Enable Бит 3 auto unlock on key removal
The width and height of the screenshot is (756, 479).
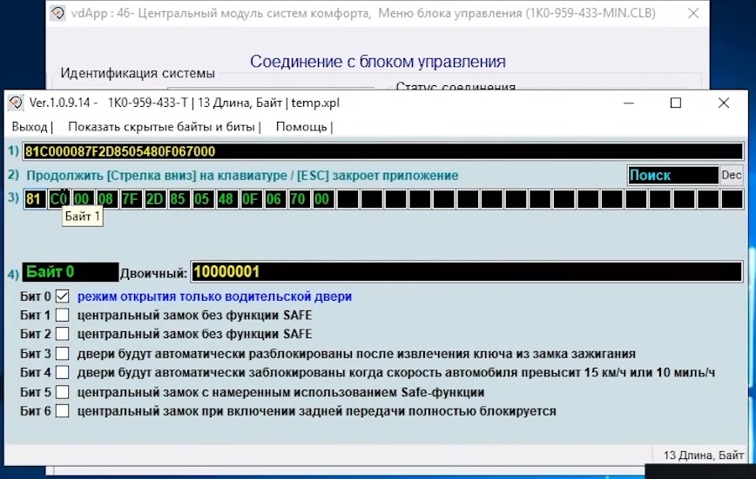tap(62, 354)
